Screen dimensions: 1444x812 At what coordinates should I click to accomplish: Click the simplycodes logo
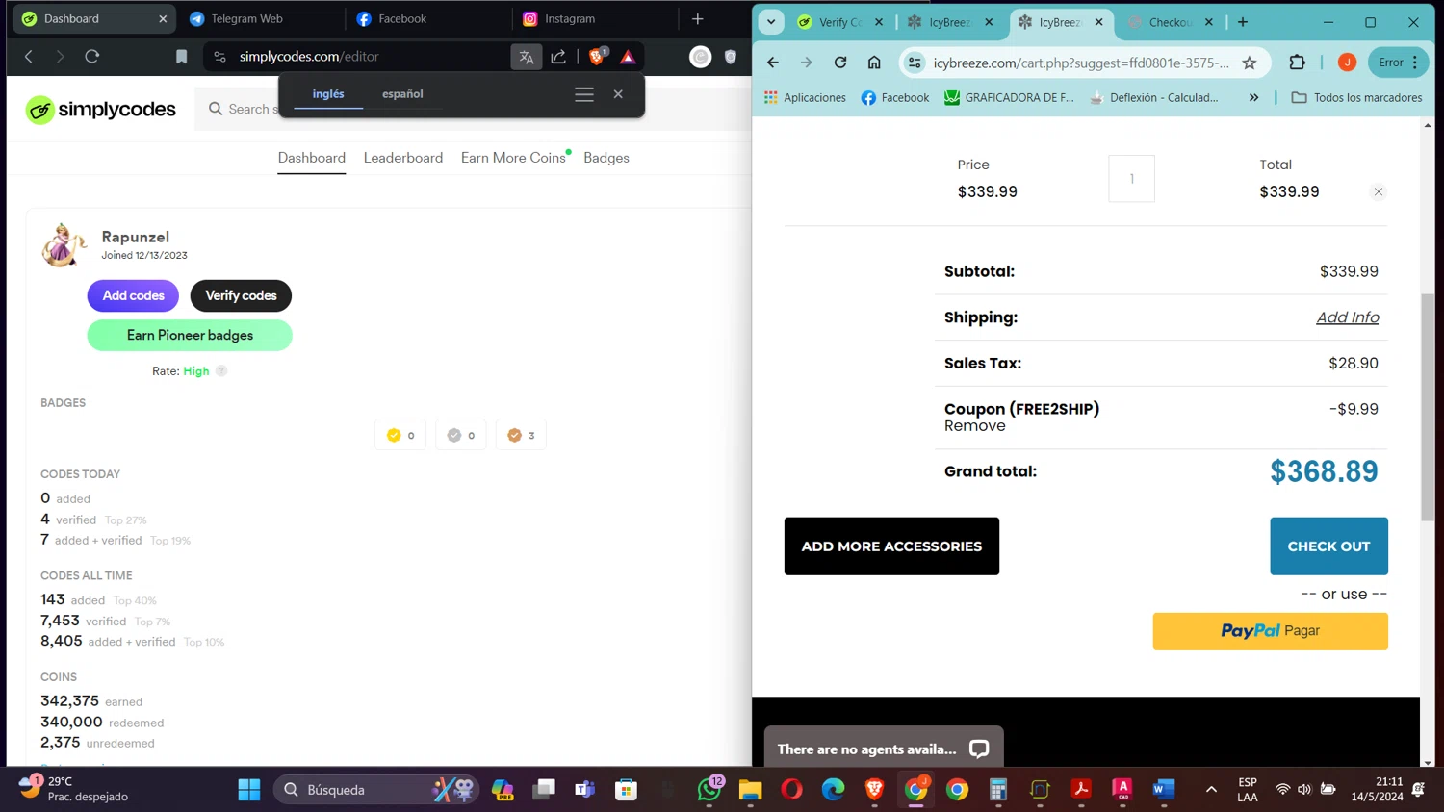click(101, 110)
